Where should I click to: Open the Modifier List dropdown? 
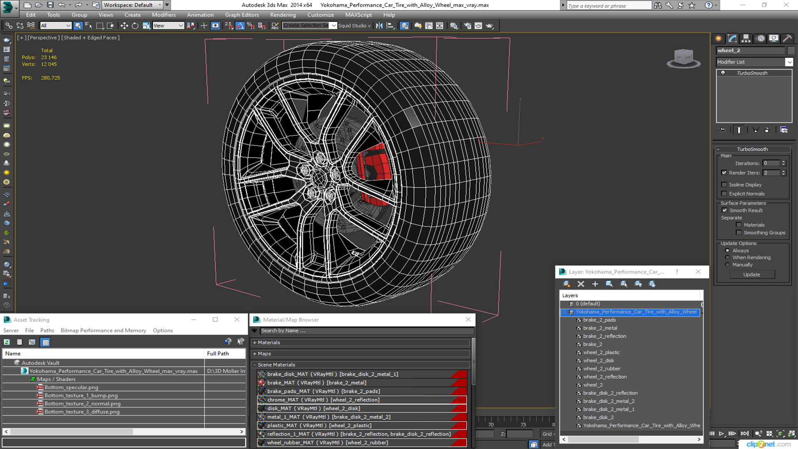789,62
